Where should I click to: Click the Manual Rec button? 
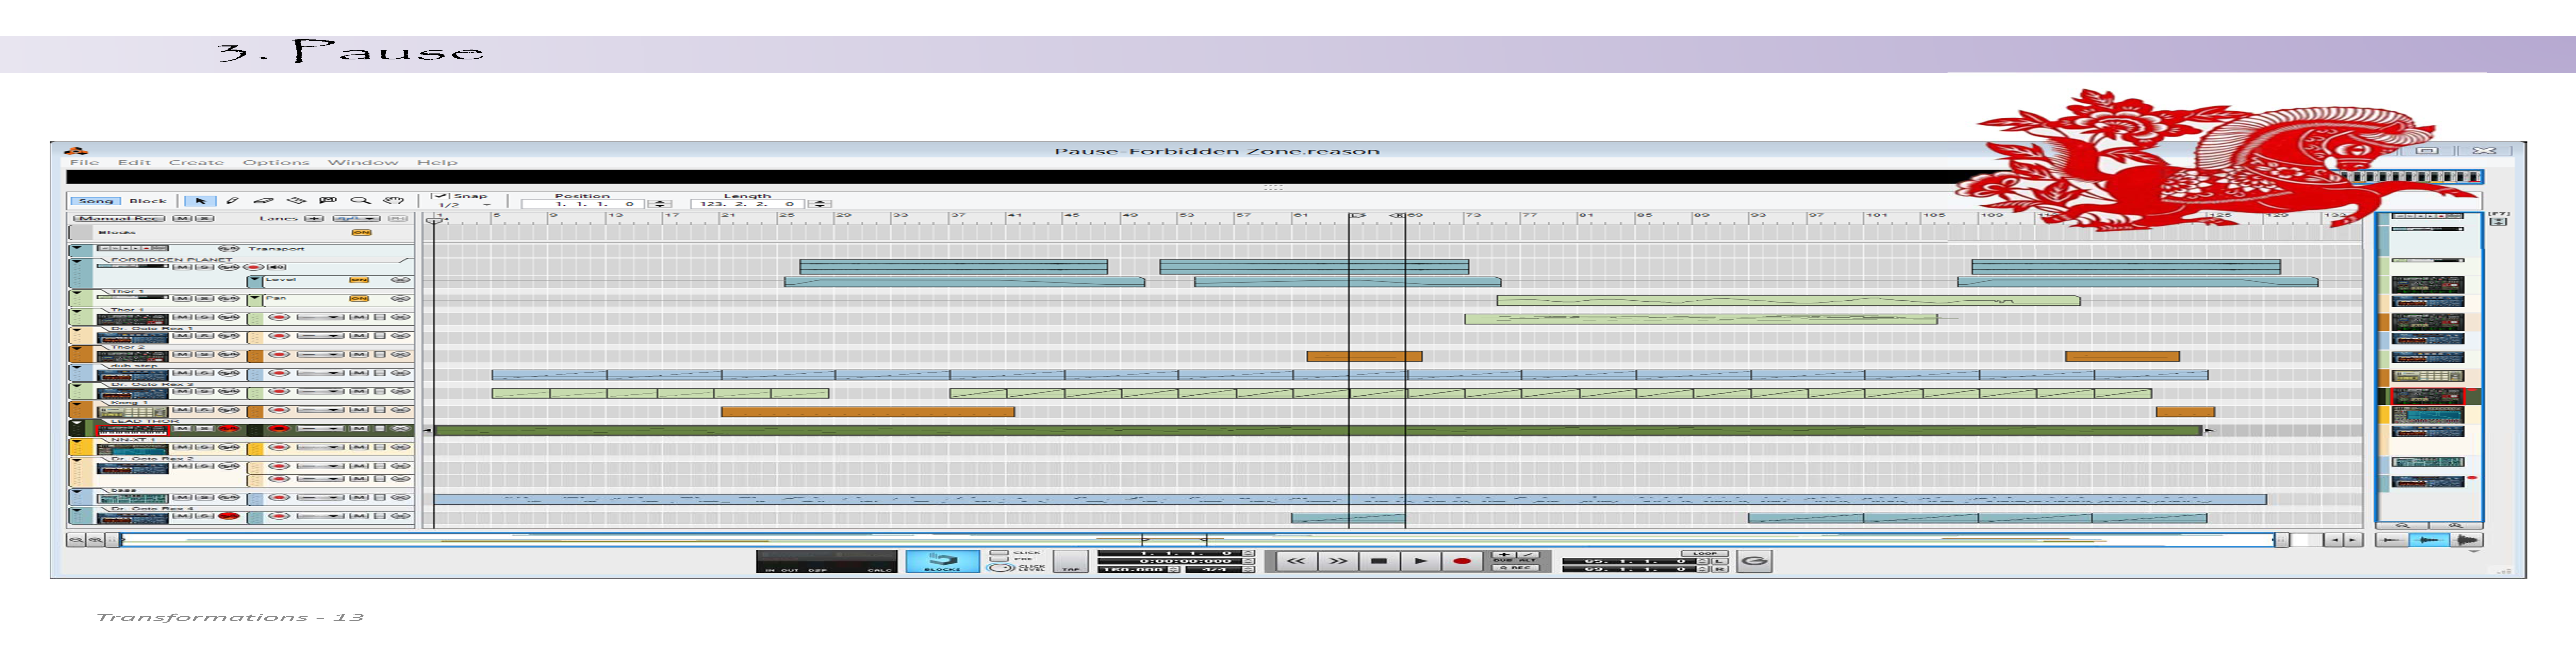[119, 219]
